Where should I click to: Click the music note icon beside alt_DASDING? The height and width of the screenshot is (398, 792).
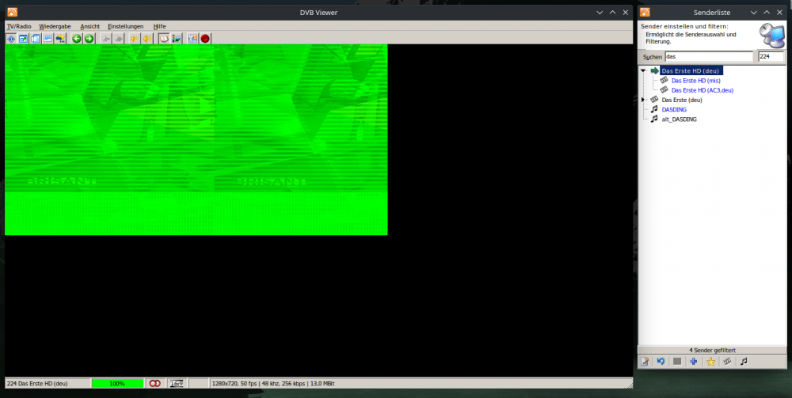pos(654,119)
